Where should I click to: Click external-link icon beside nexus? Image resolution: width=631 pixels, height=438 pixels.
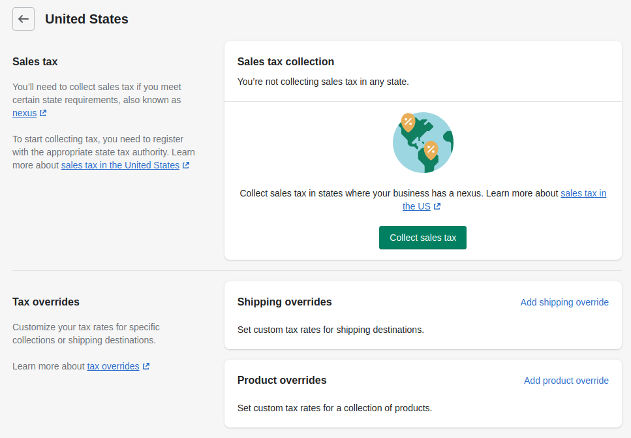[43, 113]
